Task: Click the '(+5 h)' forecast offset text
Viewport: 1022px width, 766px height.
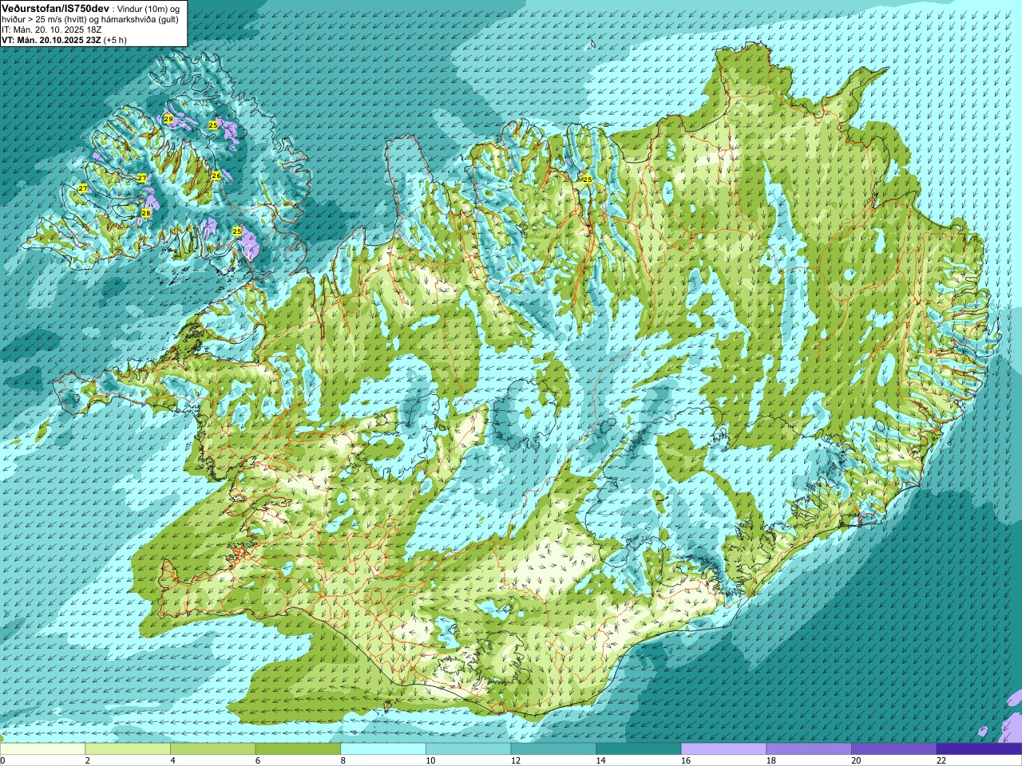Action: 115,40
